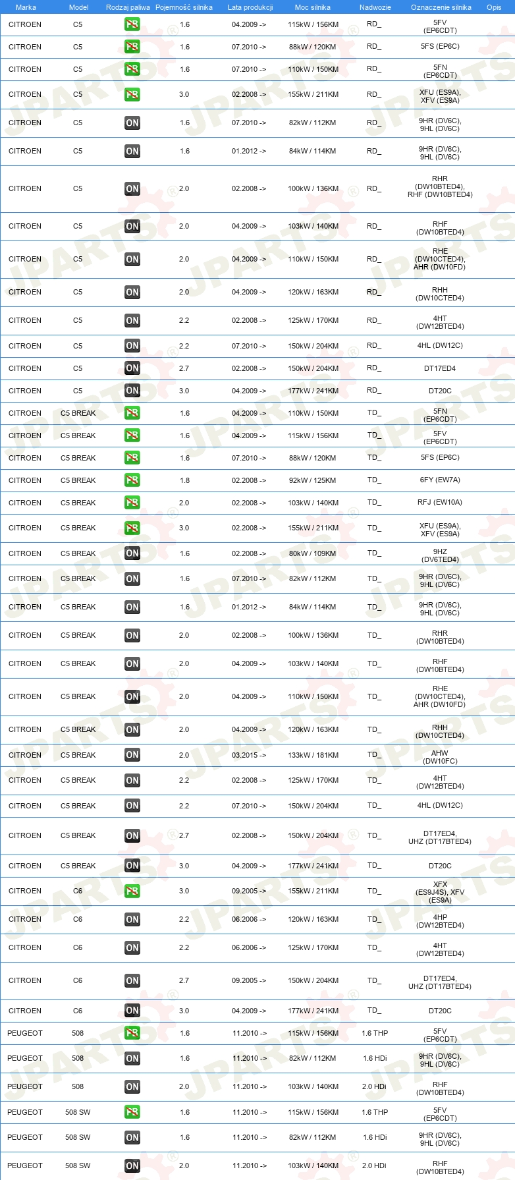515x1180 pixels.
Task: Click the 1.8 engine capacity cell
Action: tap(184, 480)
